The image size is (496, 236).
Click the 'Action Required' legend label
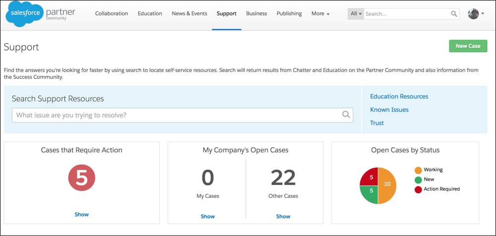442,189
